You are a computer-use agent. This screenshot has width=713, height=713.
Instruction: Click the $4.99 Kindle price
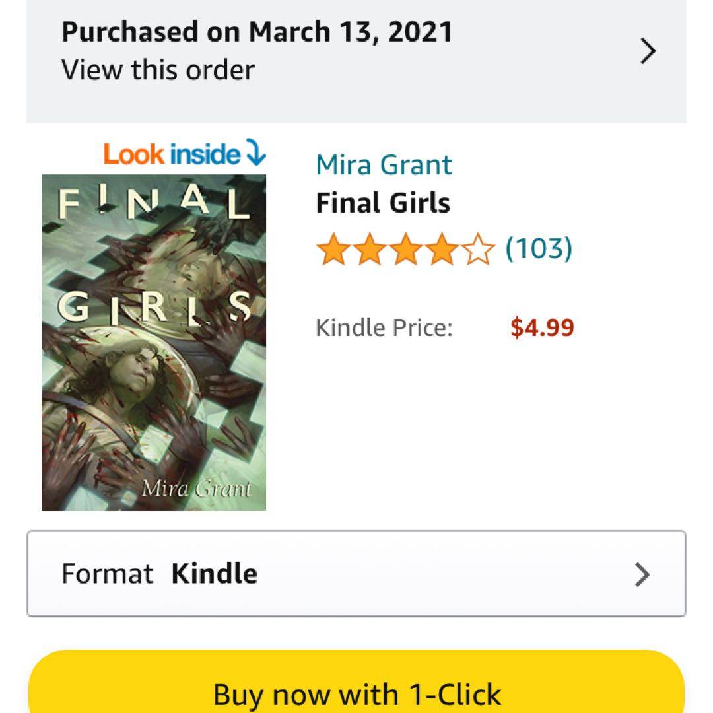pos(542,327)
